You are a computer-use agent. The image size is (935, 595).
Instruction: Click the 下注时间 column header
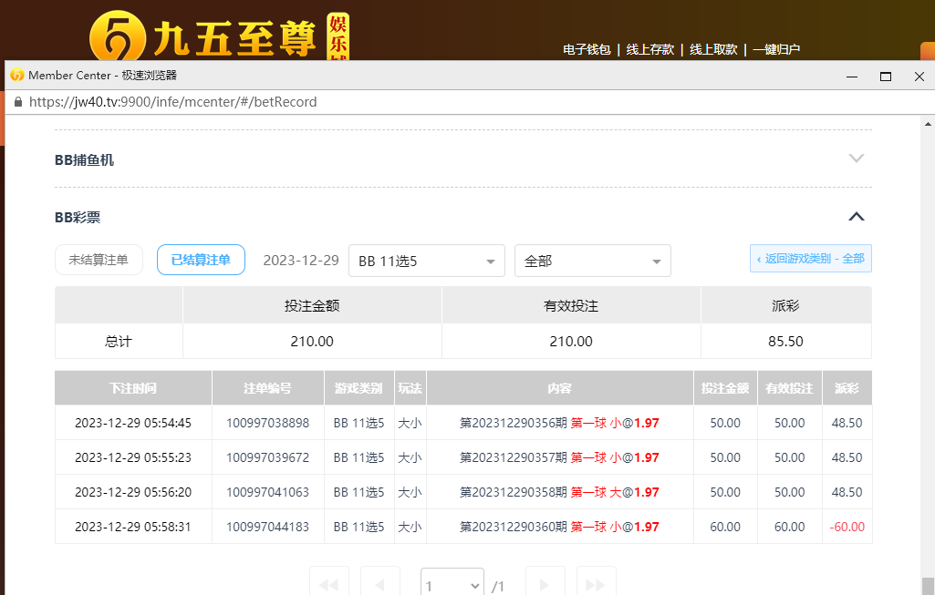133,388
